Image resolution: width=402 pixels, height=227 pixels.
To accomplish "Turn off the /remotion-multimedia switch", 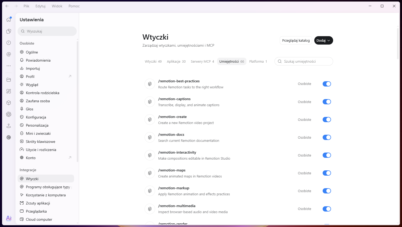I will (327, 209).
